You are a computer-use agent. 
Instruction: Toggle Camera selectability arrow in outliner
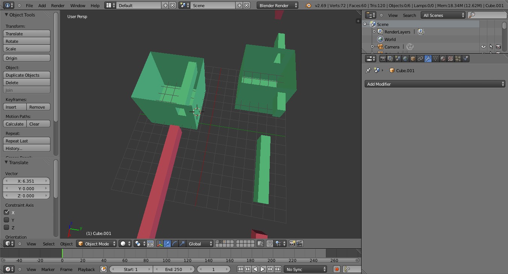(x=491, y=47)
